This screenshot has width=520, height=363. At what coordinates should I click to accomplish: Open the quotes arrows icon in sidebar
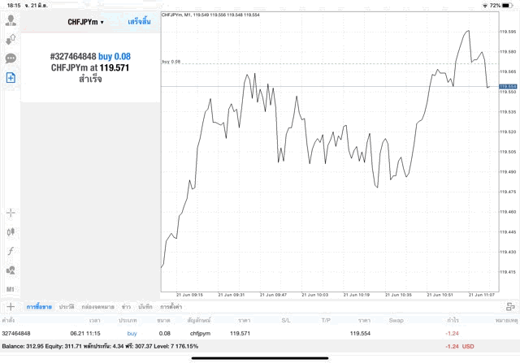(x=11, y=39)
